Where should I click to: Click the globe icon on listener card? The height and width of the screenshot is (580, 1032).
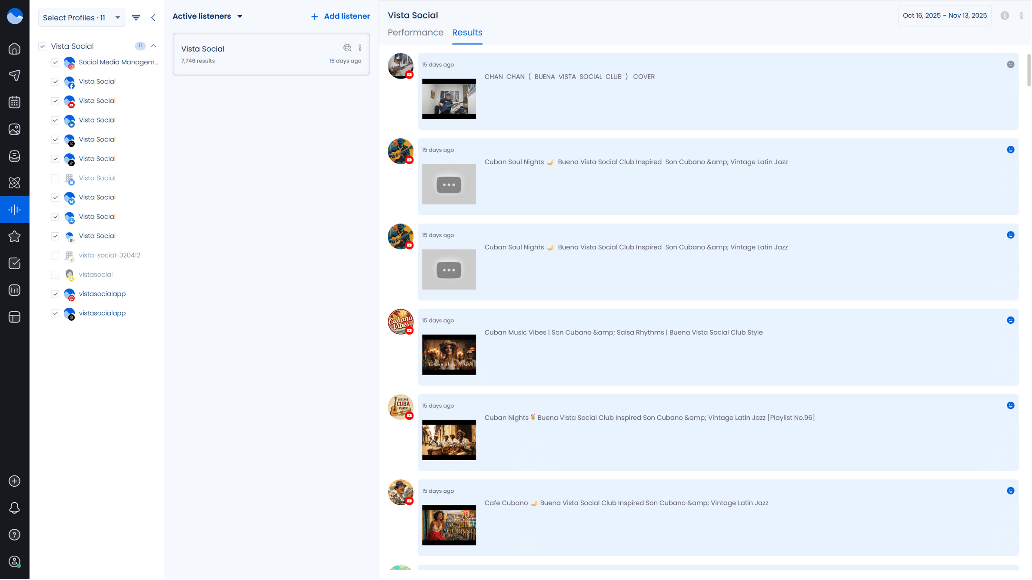point(347,48)
